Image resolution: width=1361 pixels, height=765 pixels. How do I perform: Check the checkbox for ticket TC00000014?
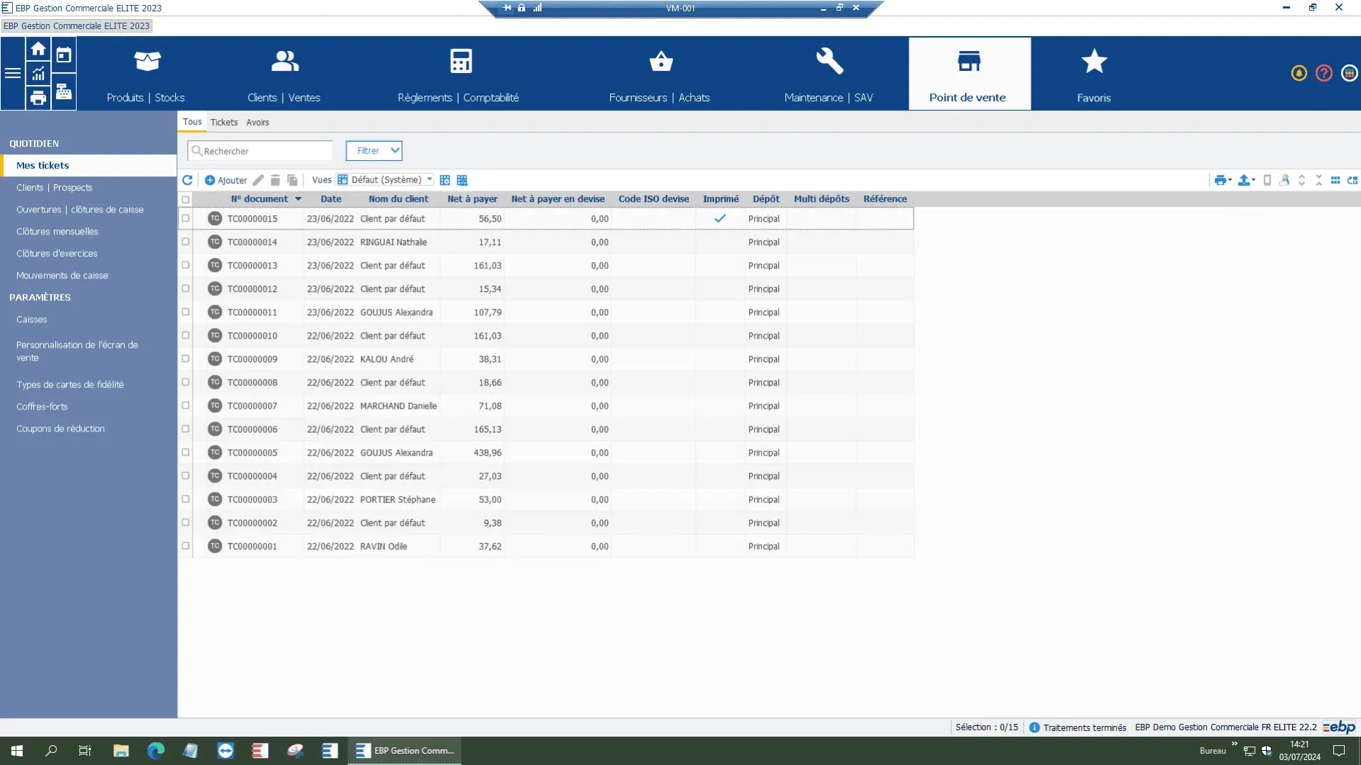tap(186, 242)
